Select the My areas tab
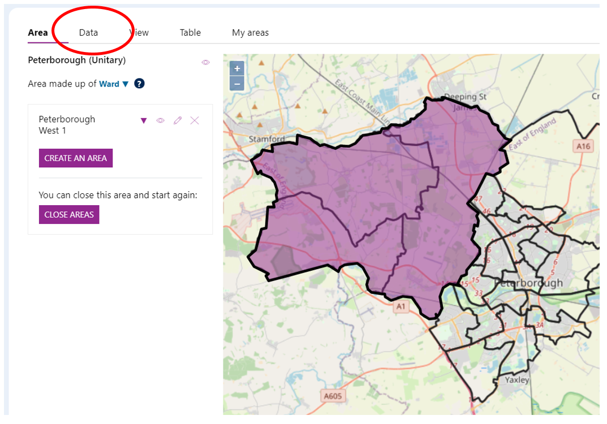Viewport: 607px width, 424px height. click(250, 32)
